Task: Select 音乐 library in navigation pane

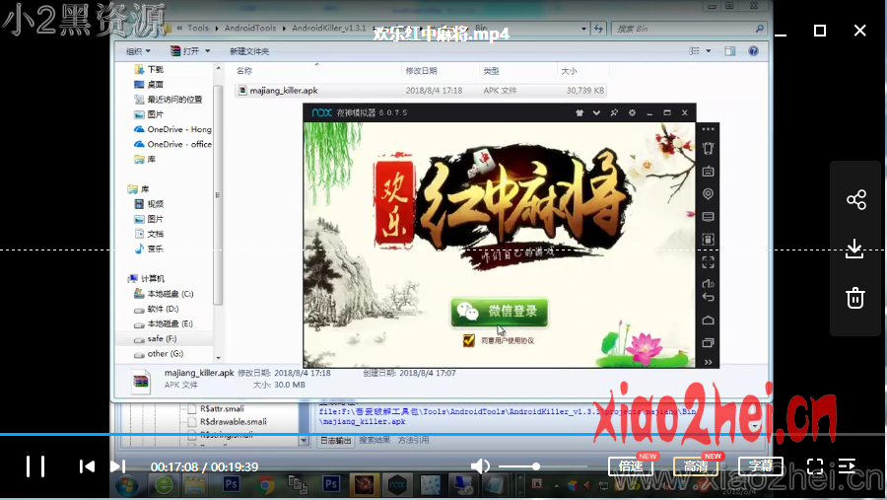Action: (x=155, y=249)
